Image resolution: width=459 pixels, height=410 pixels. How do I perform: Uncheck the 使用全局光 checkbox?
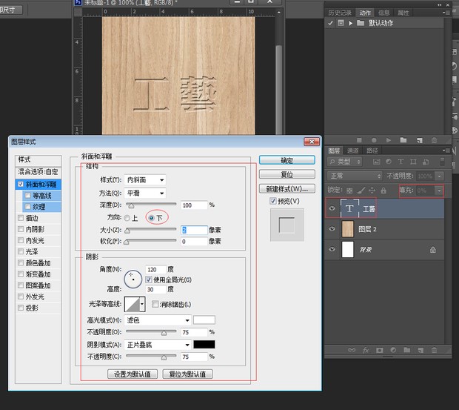(149, 280)
